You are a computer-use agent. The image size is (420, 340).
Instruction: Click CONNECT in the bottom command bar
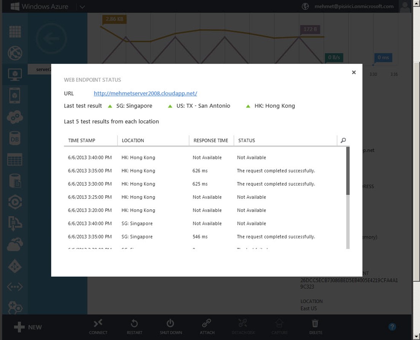pos(98,327)
